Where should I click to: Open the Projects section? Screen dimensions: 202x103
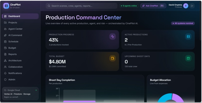[20, 23]
